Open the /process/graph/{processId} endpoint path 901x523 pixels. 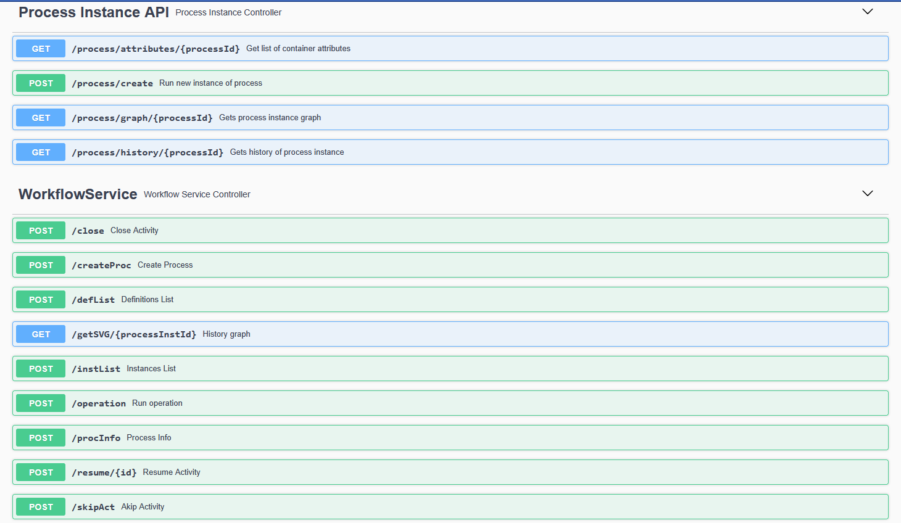[x=142, y=118]
